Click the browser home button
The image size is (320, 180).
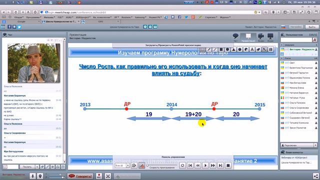tap(35, 12)
